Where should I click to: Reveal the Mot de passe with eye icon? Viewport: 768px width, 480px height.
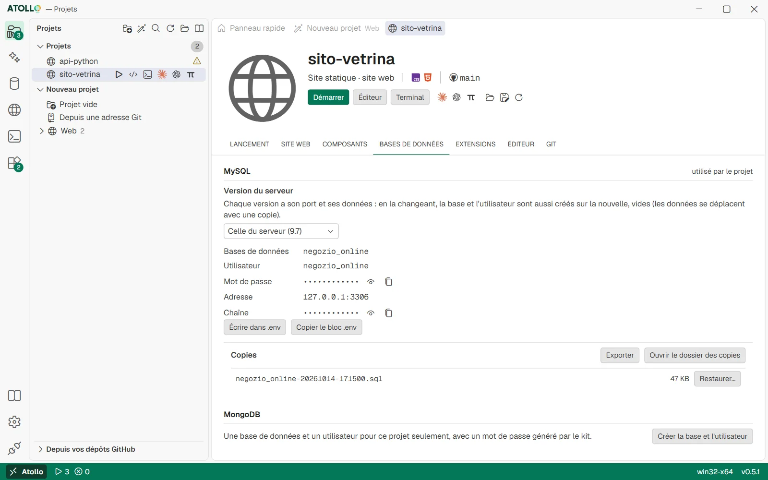[x=371, y=282]
